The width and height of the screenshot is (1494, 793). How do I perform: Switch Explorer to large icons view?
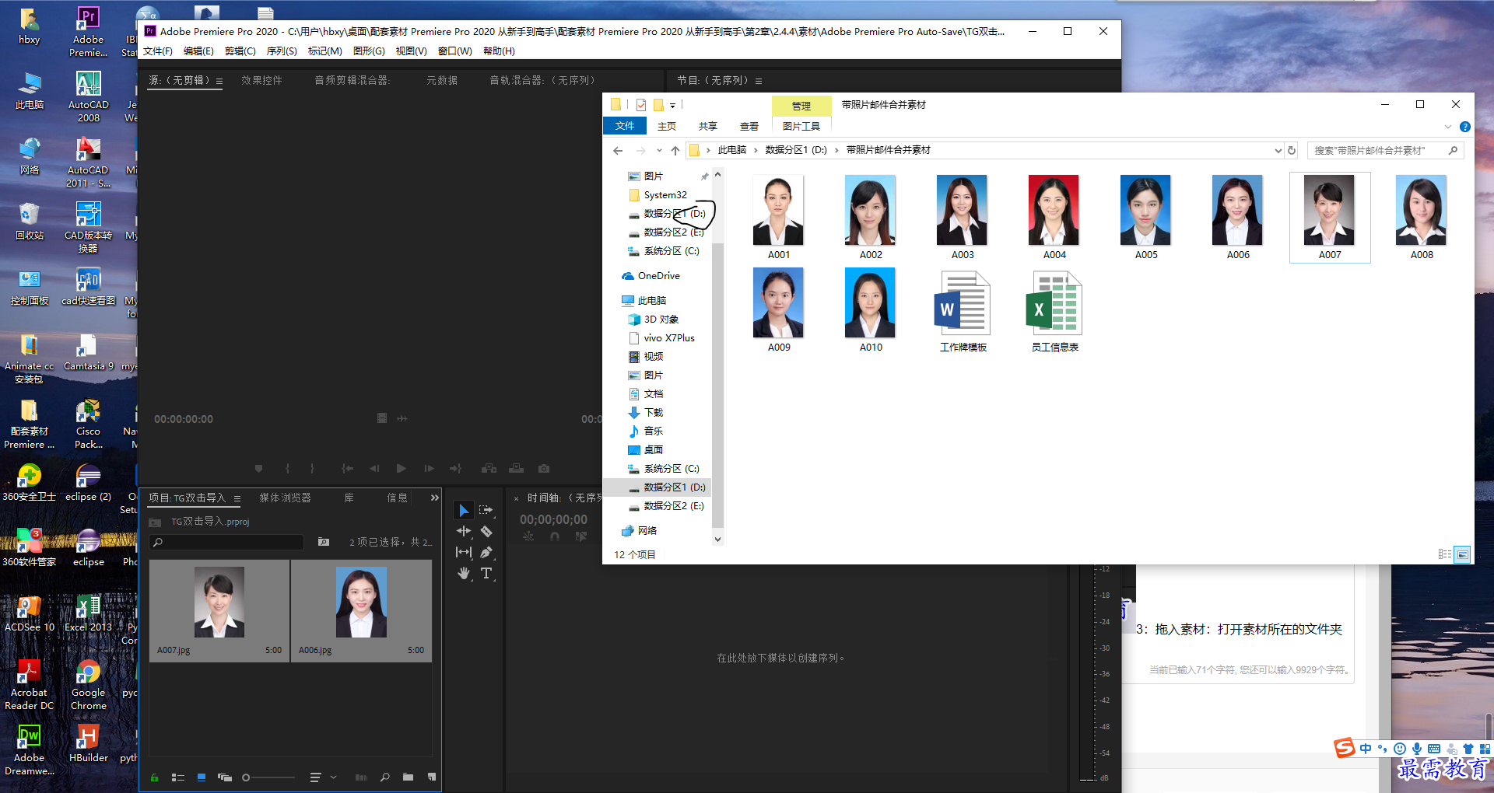click(1463, 554)
